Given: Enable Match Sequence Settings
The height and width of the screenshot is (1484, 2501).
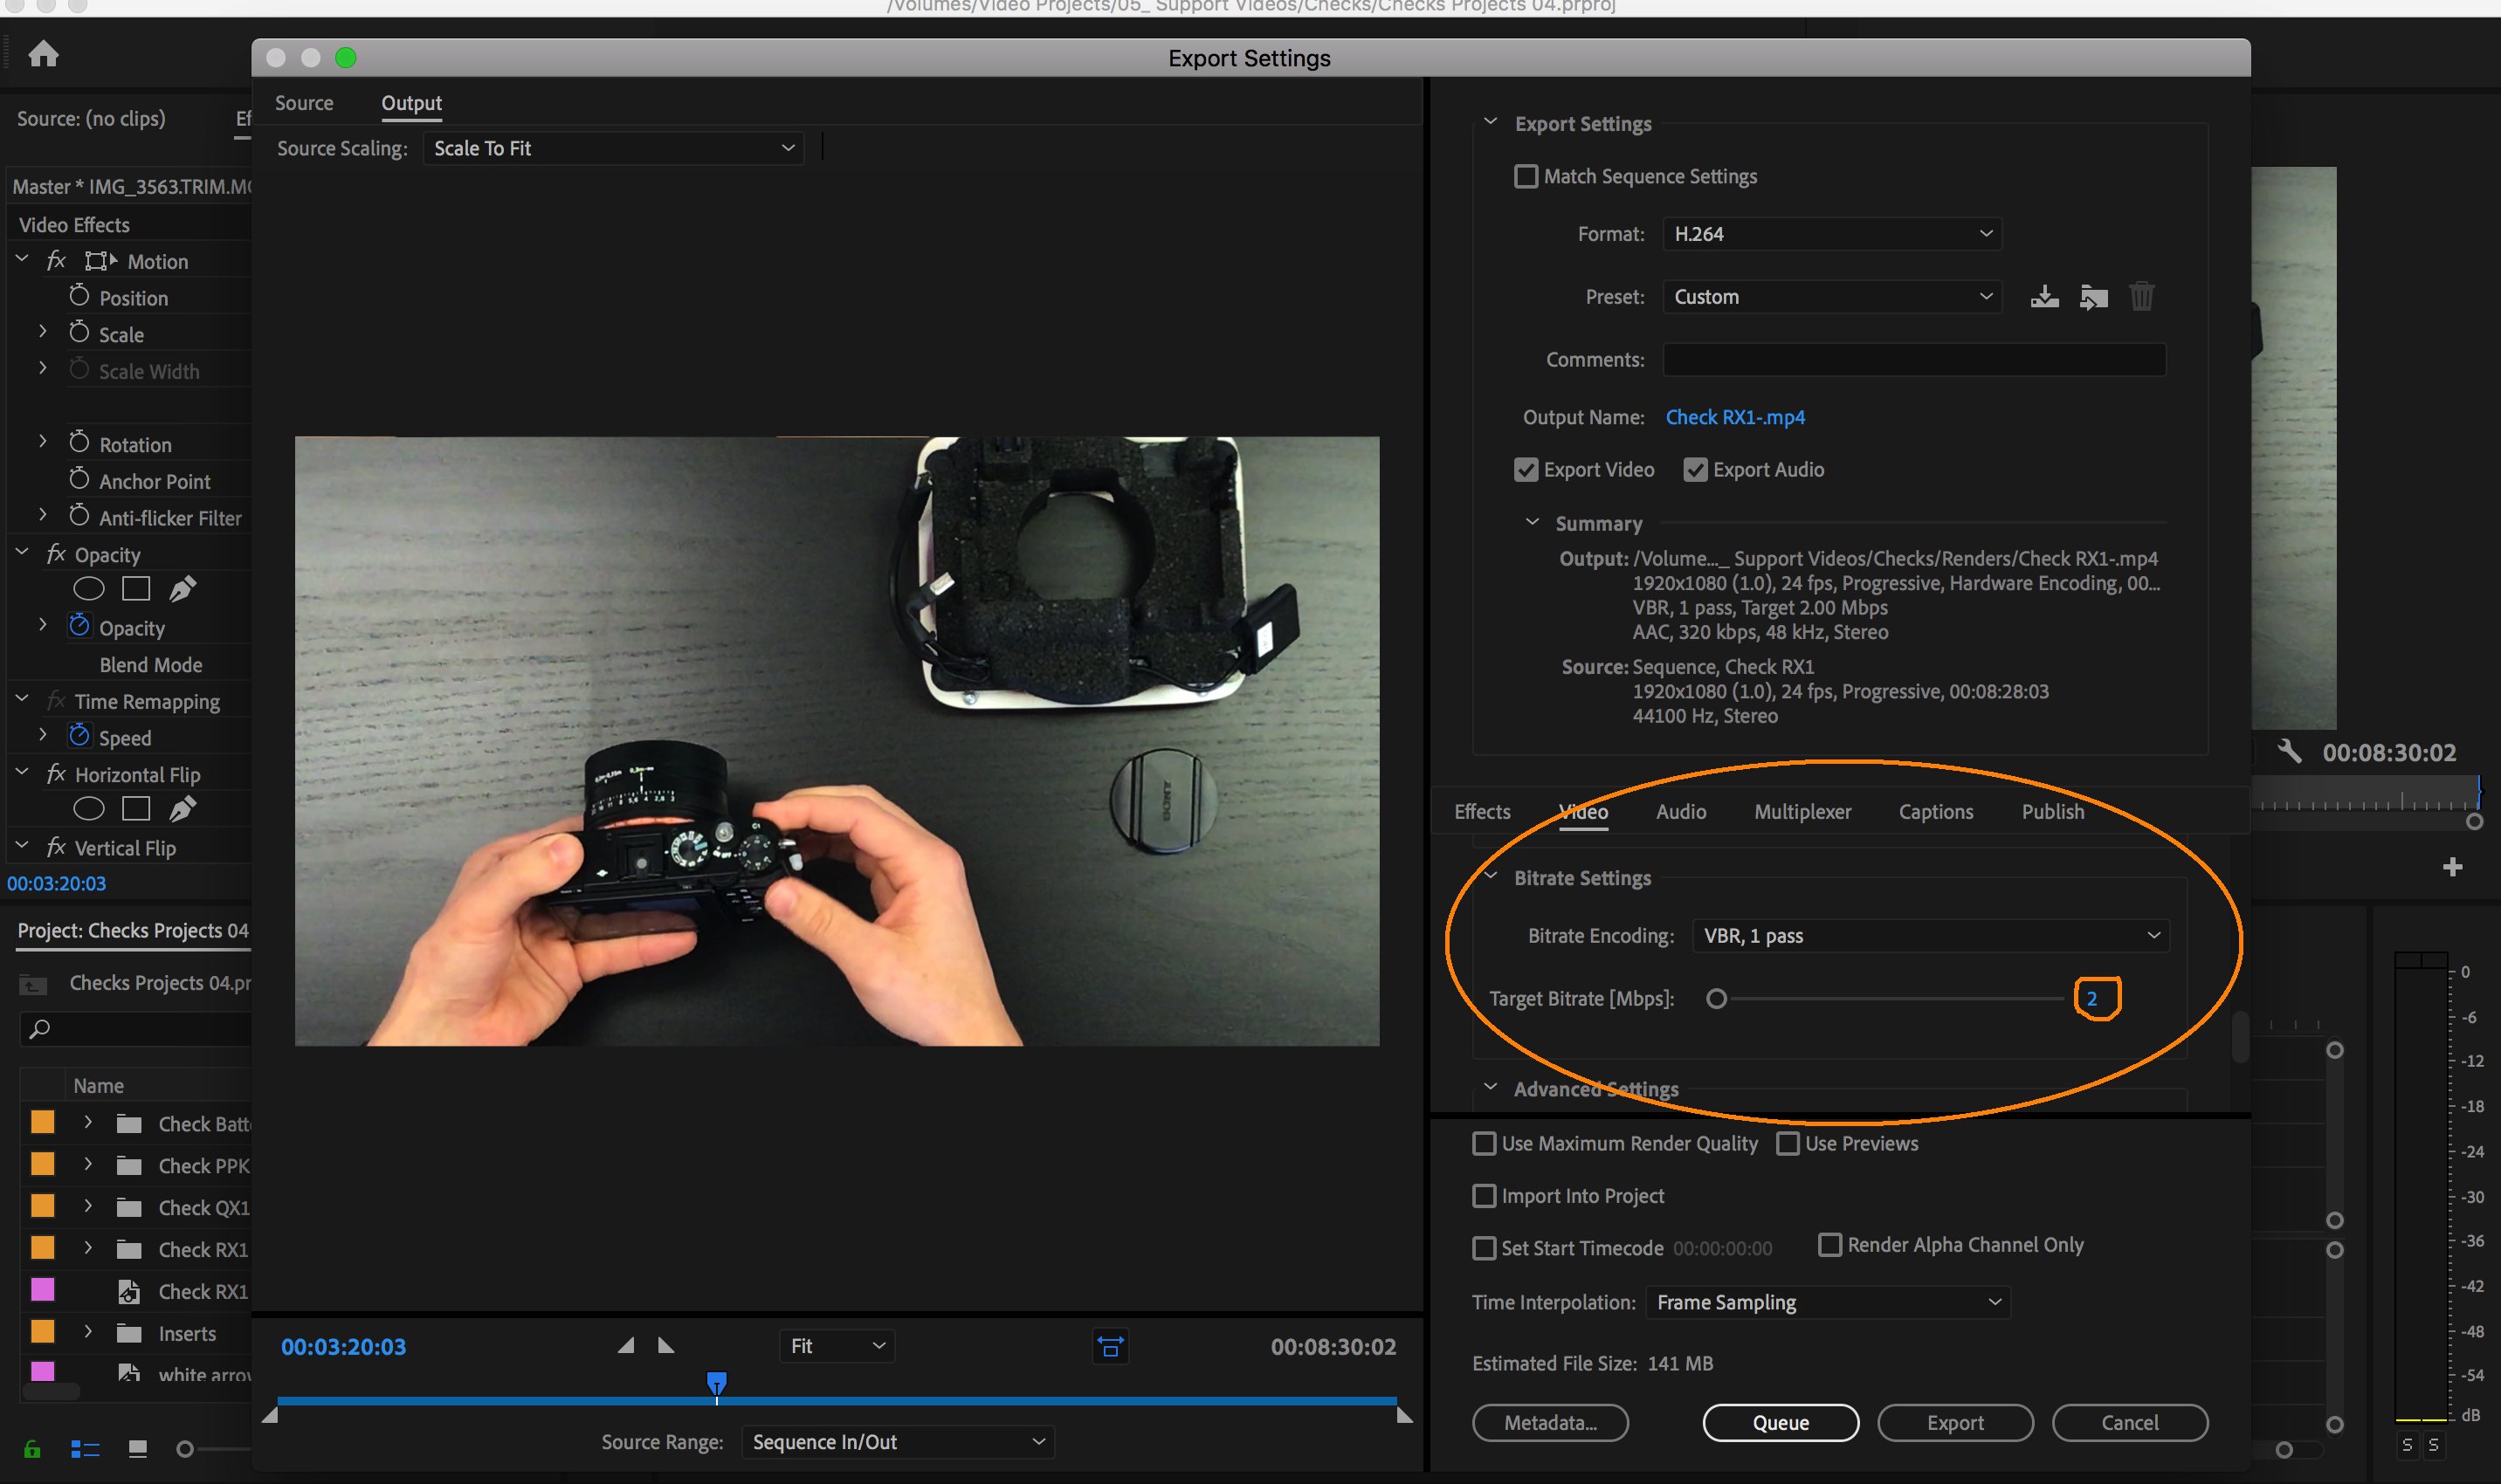Looking at the screenshot, I should [x=1526, y=176].
